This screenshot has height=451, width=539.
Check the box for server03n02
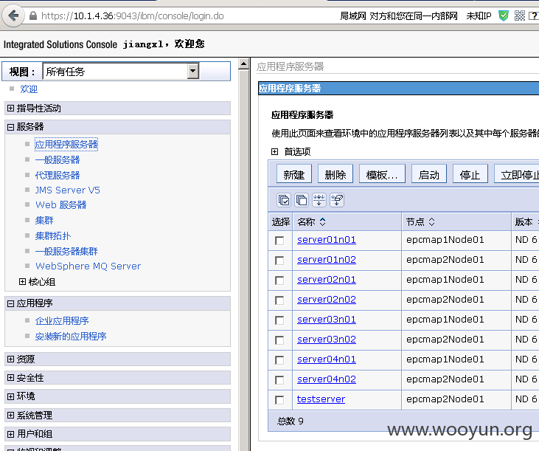coord(279,340)
